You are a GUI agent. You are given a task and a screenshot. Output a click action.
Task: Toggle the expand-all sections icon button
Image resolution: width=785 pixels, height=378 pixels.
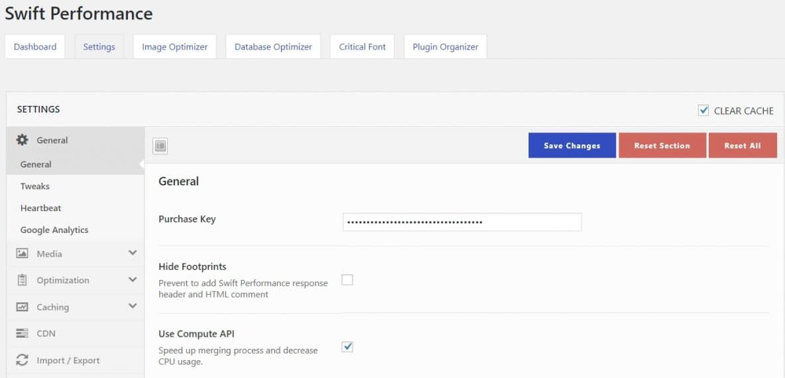pos(160,146)
